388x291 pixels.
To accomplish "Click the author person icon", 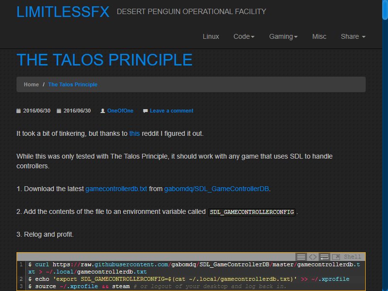I will pyautogui.click(x=103, y=111).
